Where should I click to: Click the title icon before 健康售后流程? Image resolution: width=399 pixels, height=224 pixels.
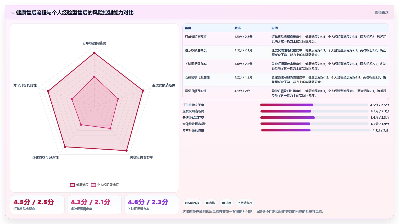click(x=12, y=13)
